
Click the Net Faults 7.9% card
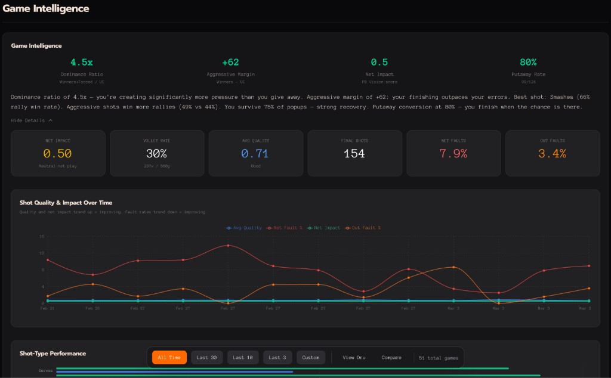coord(453,153)
